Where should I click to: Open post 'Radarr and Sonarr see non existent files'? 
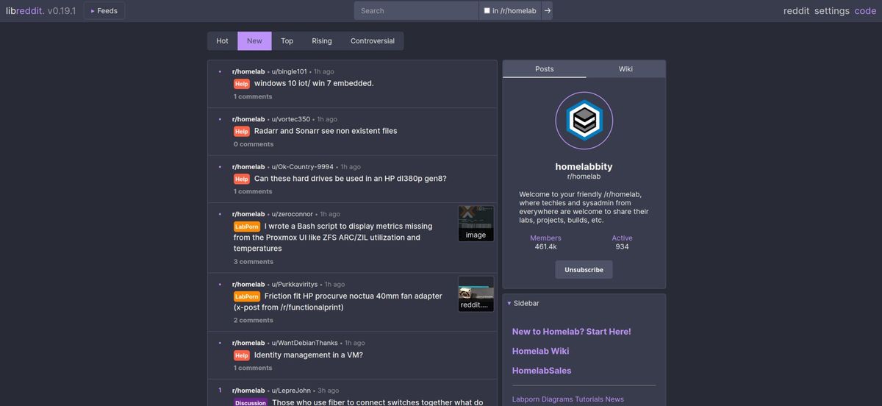click(326, 131)
